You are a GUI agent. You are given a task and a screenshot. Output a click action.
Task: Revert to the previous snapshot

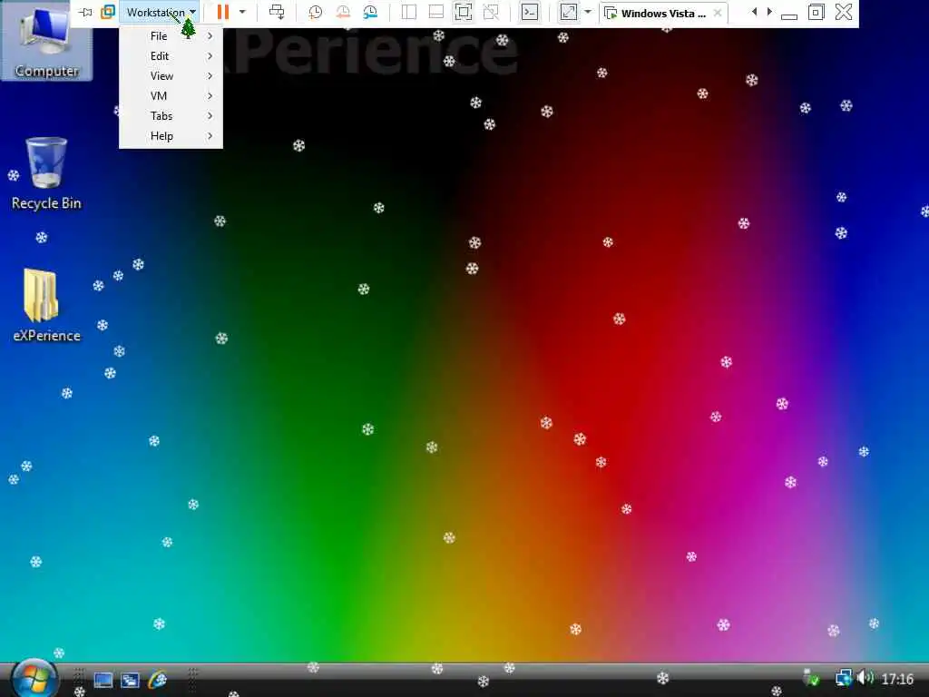coord(342,12)
